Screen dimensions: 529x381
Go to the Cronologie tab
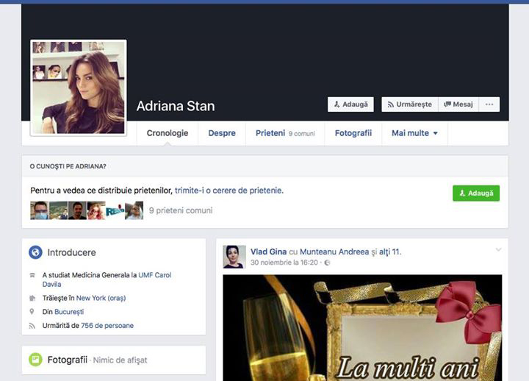point(168,133)
